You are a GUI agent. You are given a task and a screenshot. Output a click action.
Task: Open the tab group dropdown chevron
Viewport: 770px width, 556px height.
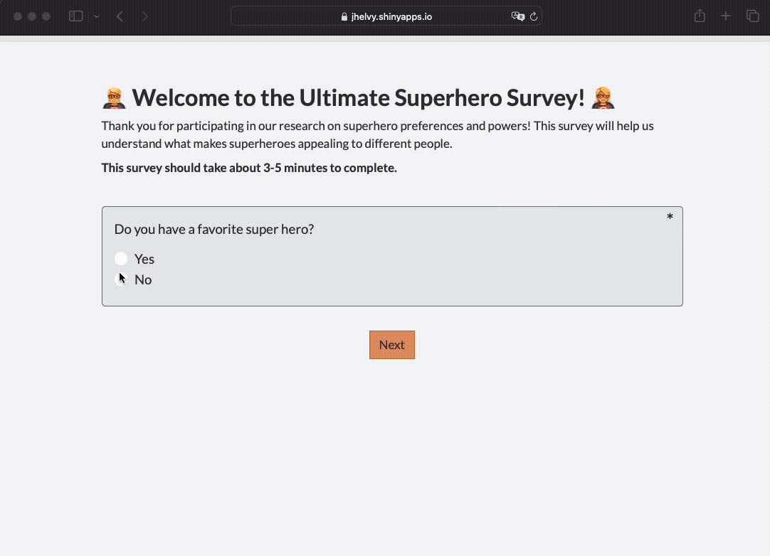[x=96, y=16]
